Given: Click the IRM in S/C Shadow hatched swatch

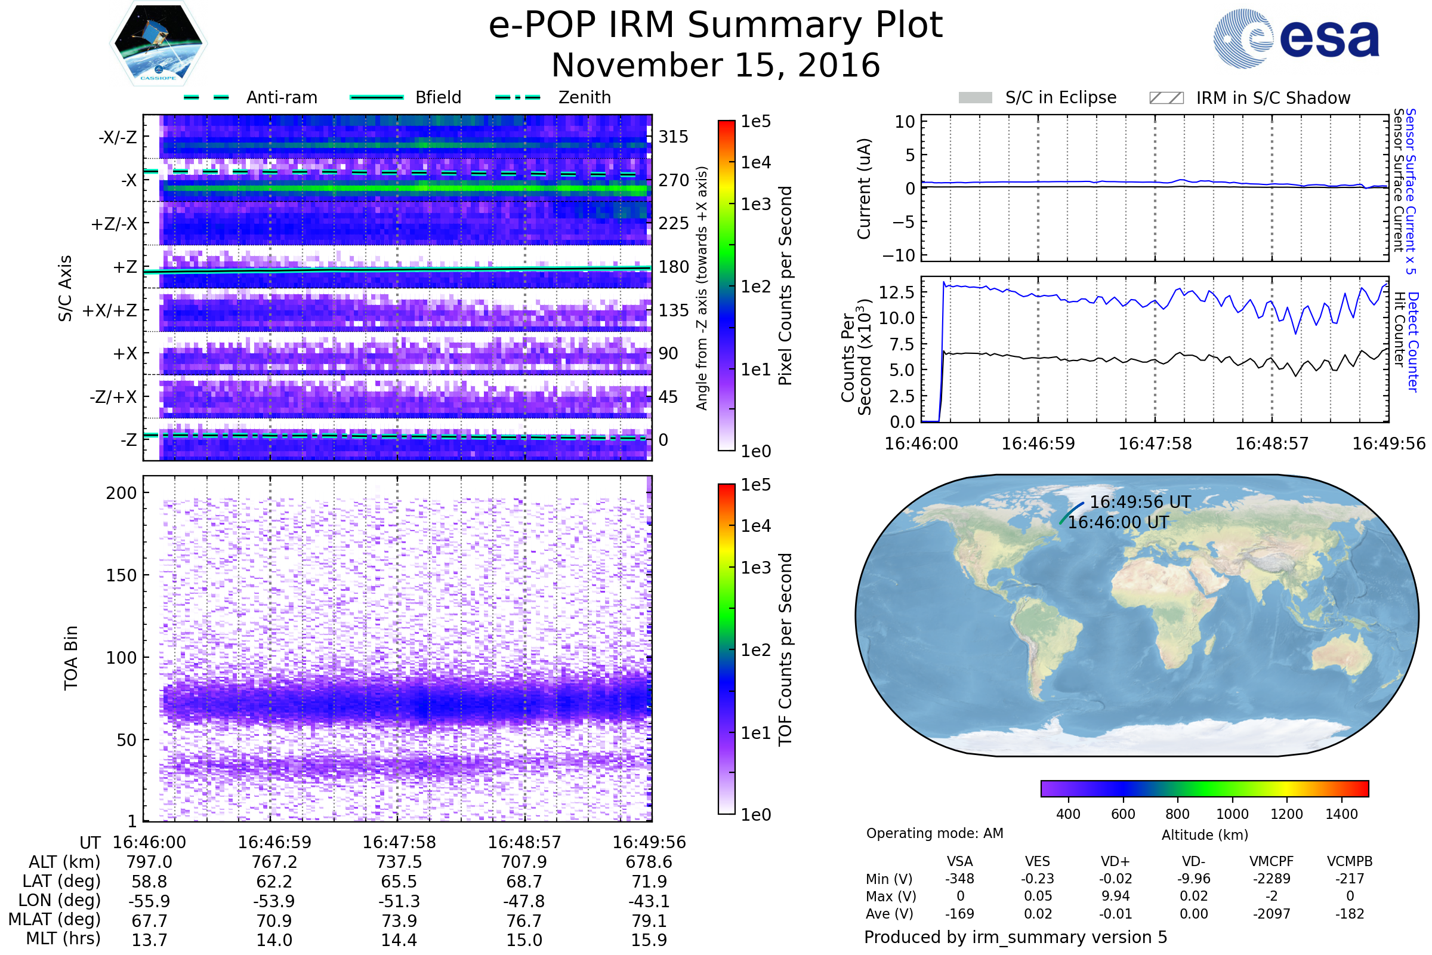Looking at the screenshot, I should [1166, 98].
